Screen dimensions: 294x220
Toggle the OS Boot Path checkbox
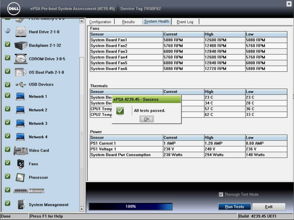[x=7, y=71]
